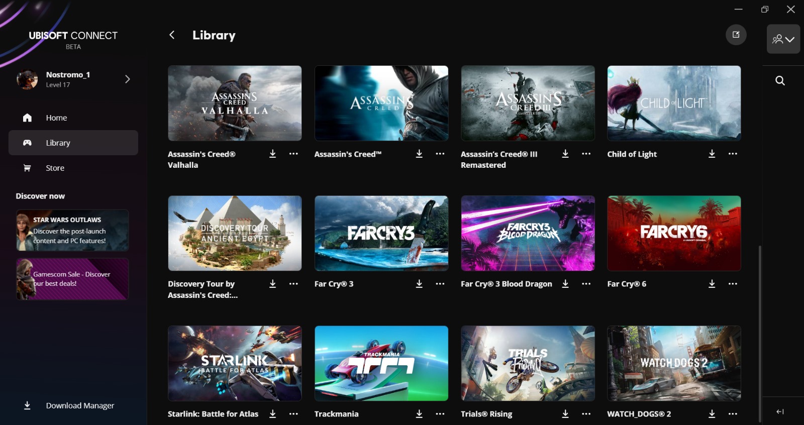Go to Home in sidebar
This screenshot has height=425, width=804.
click(x=73, y=118)
